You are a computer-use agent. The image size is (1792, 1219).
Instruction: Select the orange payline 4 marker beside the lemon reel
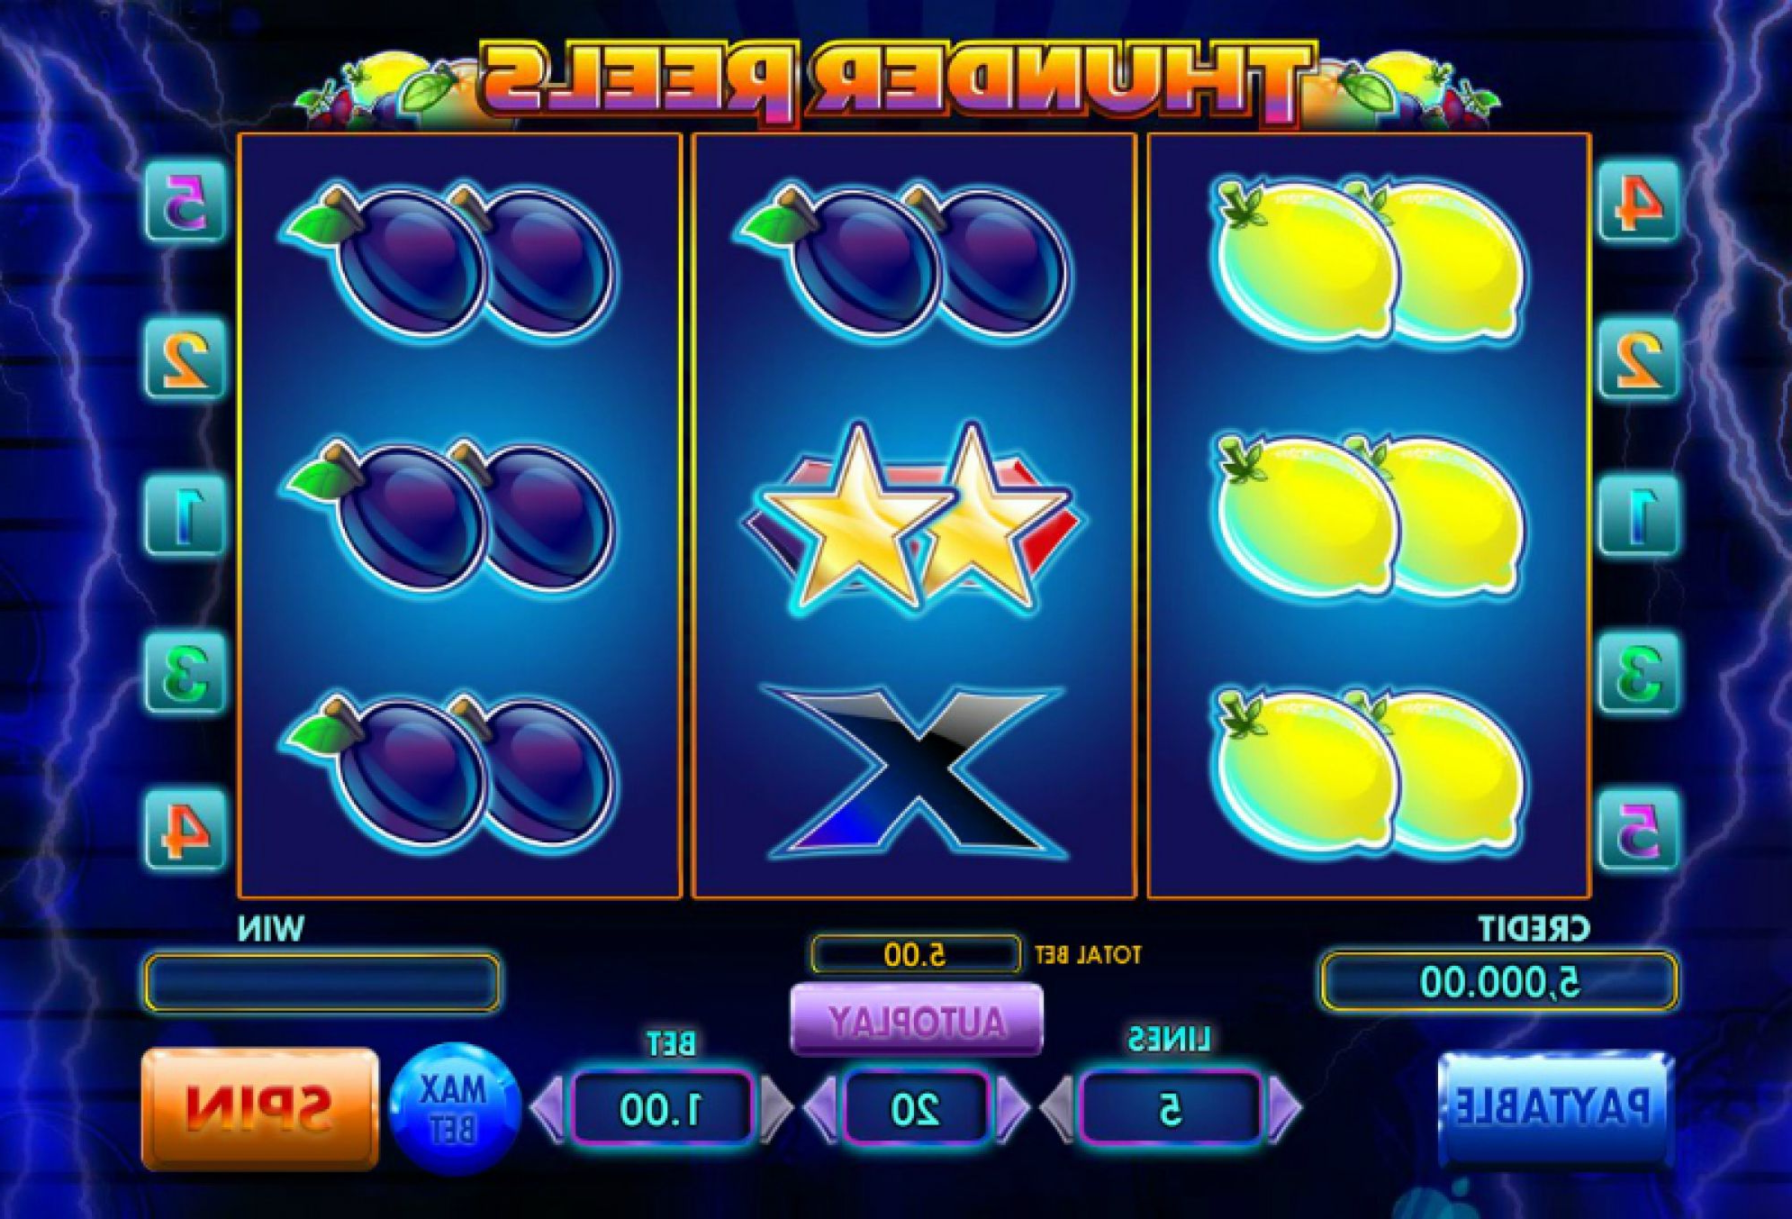[x=1639, y=202]
